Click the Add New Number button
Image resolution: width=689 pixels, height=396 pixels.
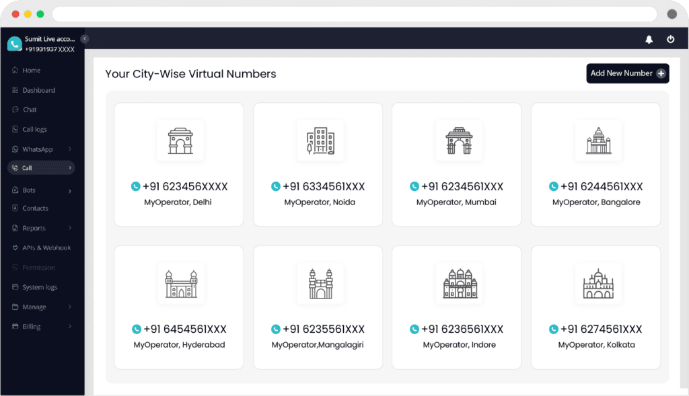[628, 73]
